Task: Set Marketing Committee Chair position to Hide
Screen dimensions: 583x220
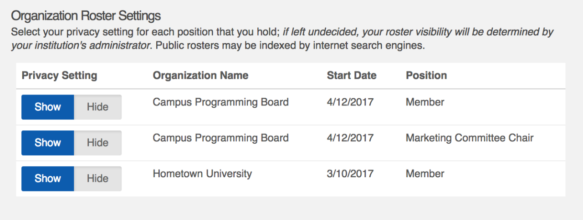Action: (x=97, y=143)
